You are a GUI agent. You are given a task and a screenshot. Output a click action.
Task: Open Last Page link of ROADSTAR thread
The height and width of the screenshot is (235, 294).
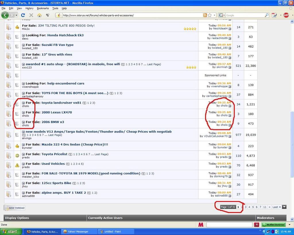[x=153, y=64]
